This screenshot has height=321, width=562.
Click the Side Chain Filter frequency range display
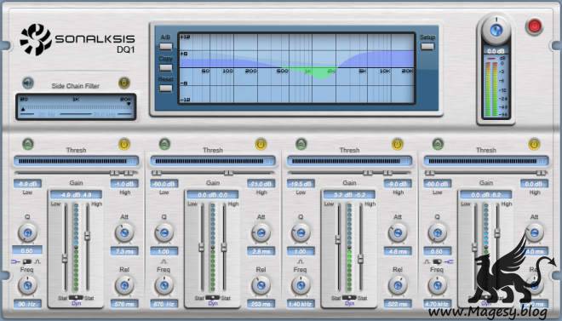pyautogui.click(x=76, y=106)
